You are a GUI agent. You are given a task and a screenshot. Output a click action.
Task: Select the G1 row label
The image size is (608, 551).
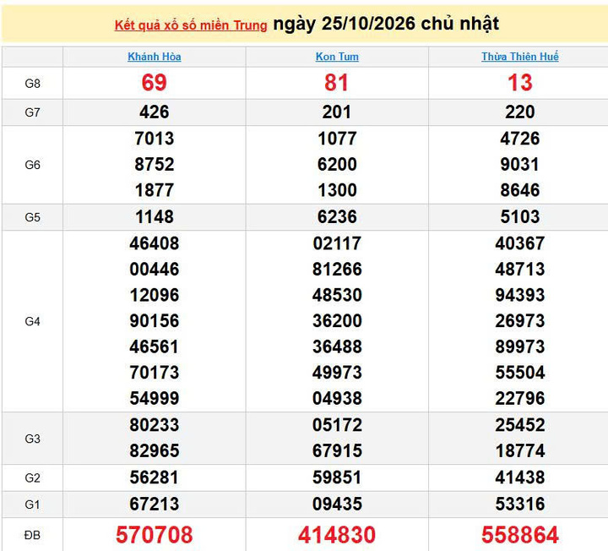click(33, 505)
